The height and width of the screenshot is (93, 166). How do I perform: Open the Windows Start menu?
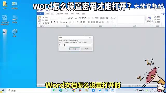click(3, 90)
